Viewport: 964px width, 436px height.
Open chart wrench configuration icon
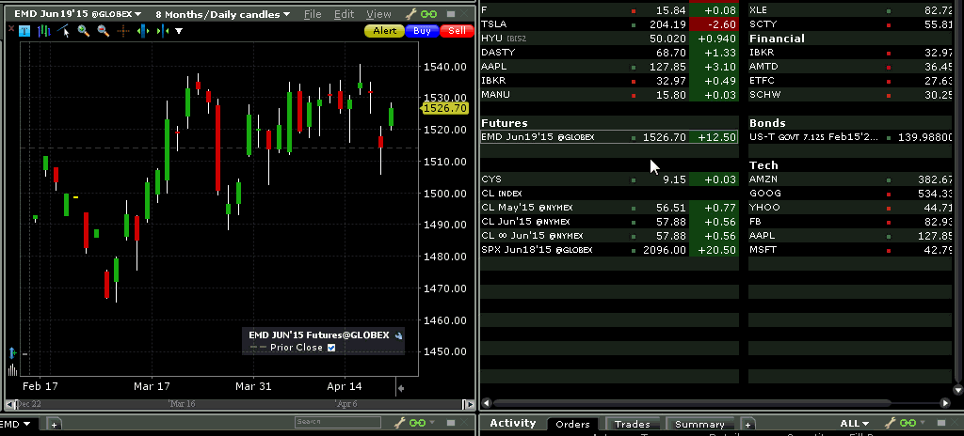[x=411, y=15]
